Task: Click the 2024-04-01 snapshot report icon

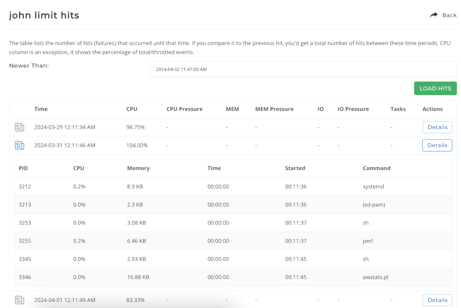Action: (19, 299)
